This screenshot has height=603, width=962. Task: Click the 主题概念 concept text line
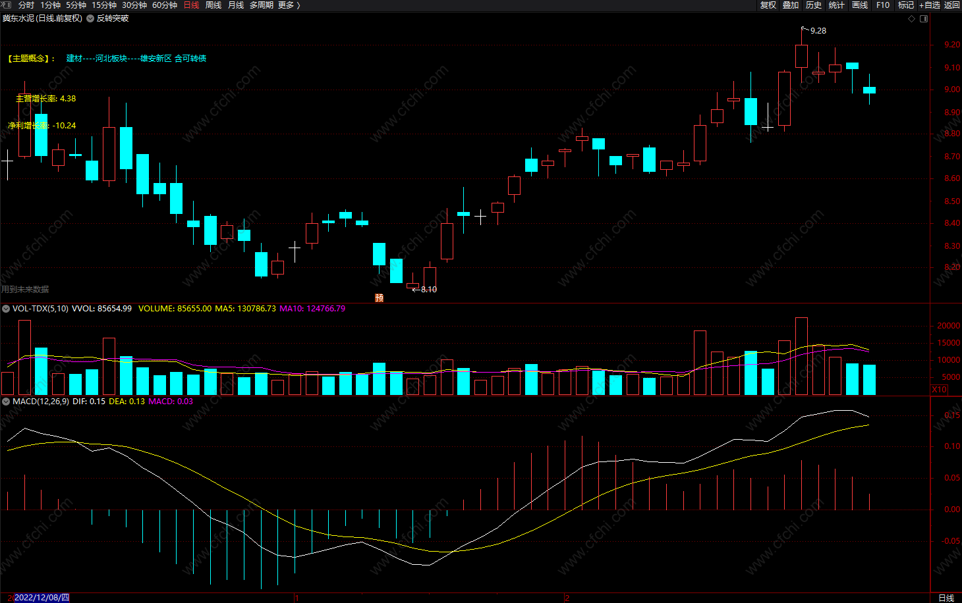[x=107, y=59]
